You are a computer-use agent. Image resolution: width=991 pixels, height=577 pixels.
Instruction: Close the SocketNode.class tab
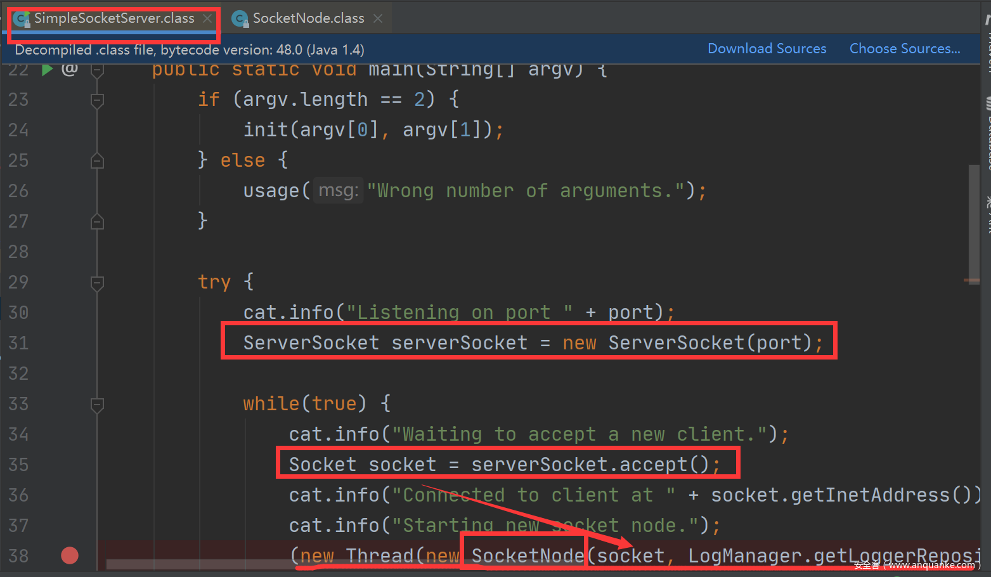pyautogui.click(x=378, y=18)
